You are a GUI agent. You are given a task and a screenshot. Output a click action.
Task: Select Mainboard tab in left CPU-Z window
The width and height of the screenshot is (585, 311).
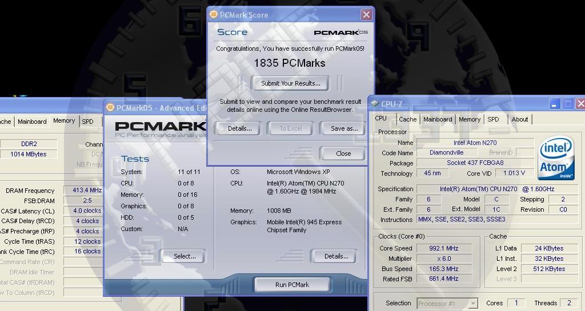32,122
